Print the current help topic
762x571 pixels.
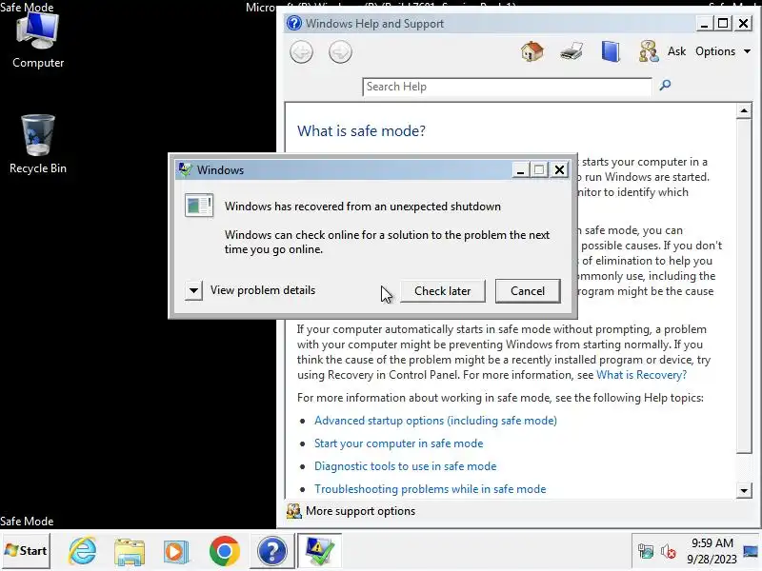571,51
